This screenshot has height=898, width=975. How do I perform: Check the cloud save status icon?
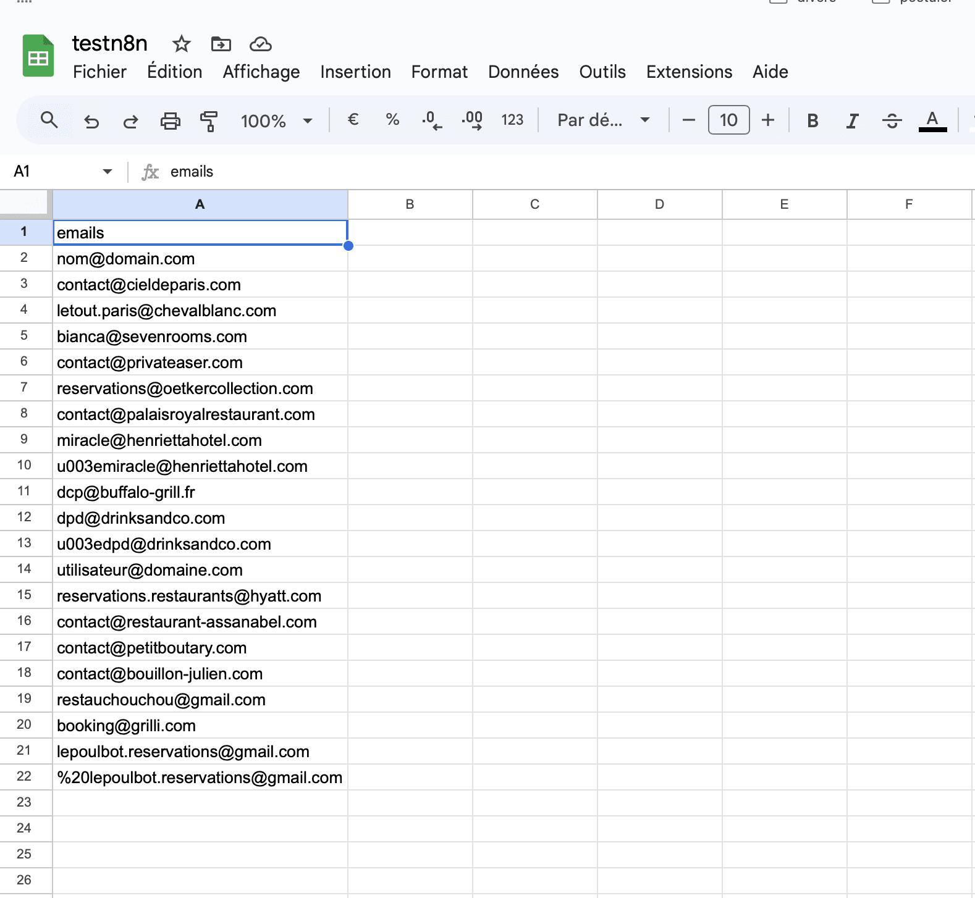coord(261,44)
